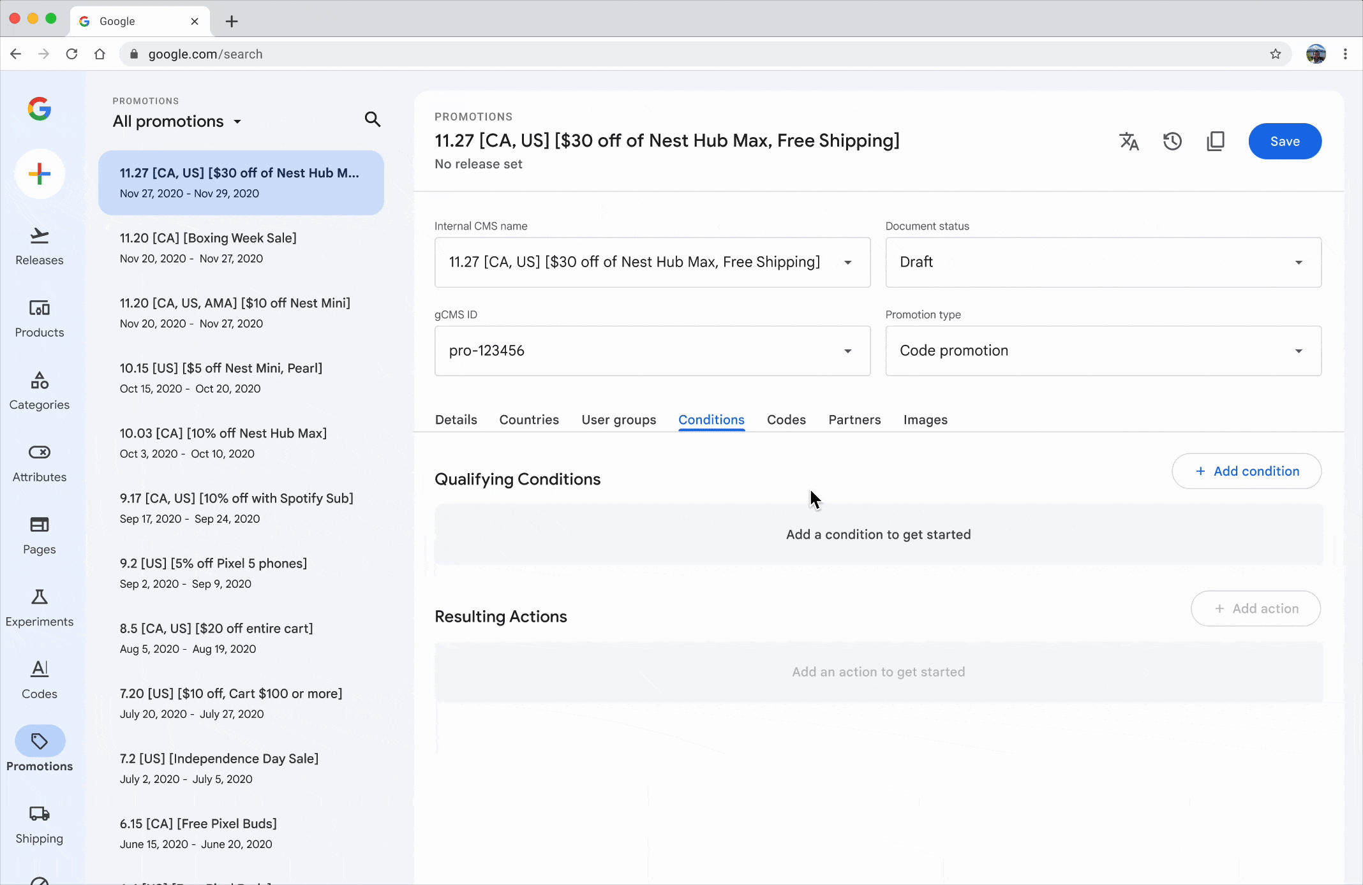
Task: Open the version history clock icon
Action: 1172,142
